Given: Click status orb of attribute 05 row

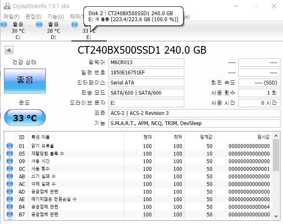Looking at the screenshot, I should (x=10, y=153).
